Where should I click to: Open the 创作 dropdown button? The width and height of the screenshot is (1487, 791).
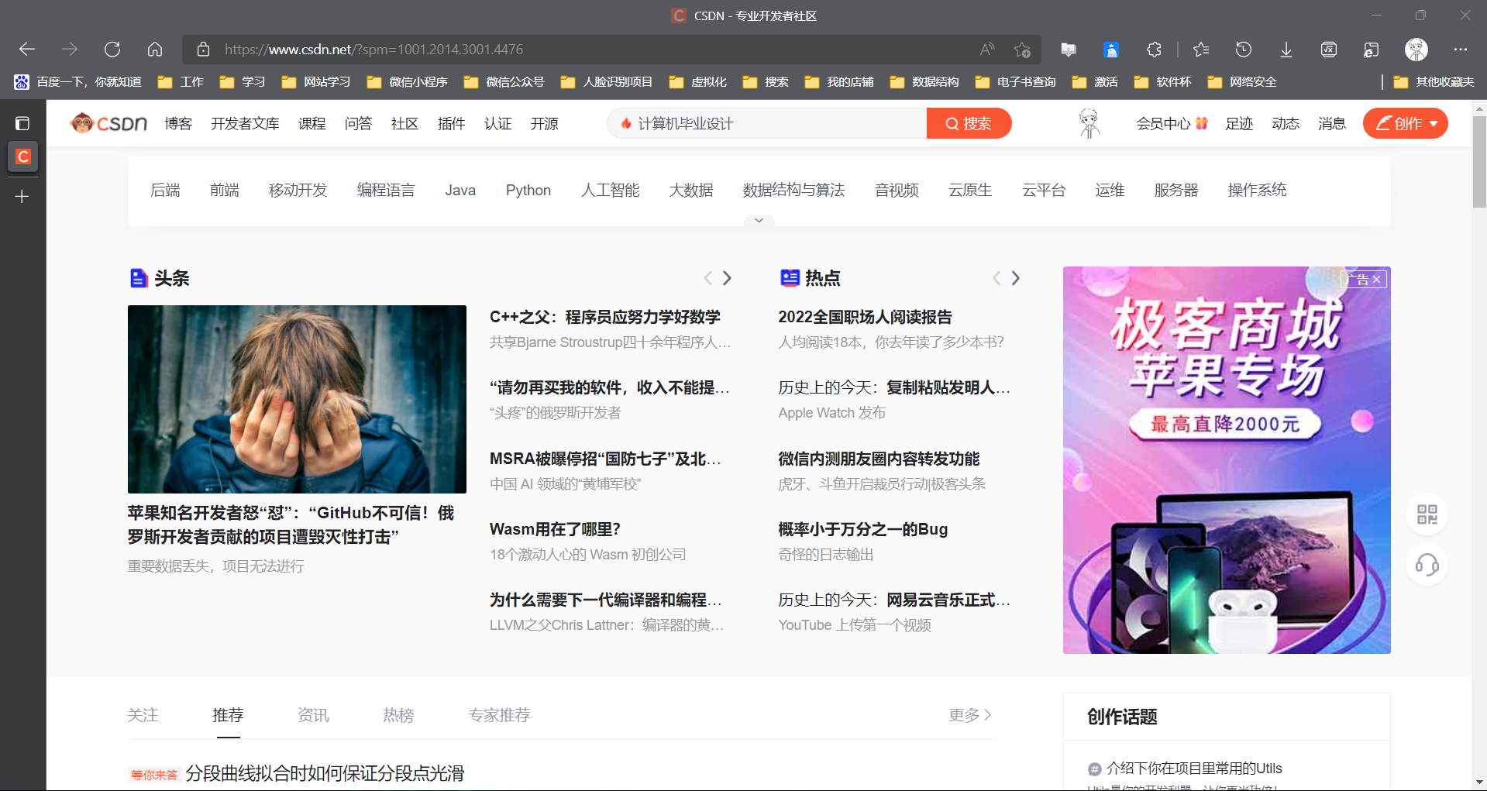click(x=1406, y=123)
